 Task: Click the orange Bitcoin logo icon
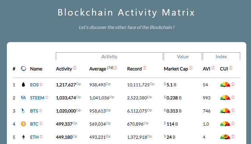coord(24,124)
